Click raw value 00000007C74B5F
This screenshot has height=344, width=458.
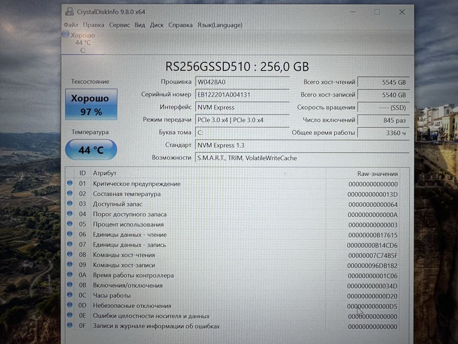click(373, 256)
